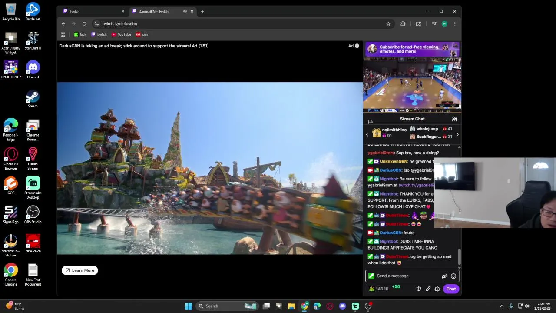The image size is (556, 313).
Task: Open chat settings gear icon
Action: point(437,289)
